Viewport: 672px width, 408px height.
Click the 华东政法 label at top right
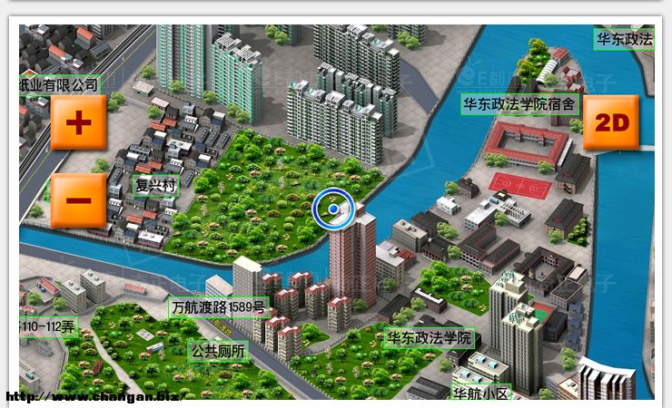coord(625,39)
